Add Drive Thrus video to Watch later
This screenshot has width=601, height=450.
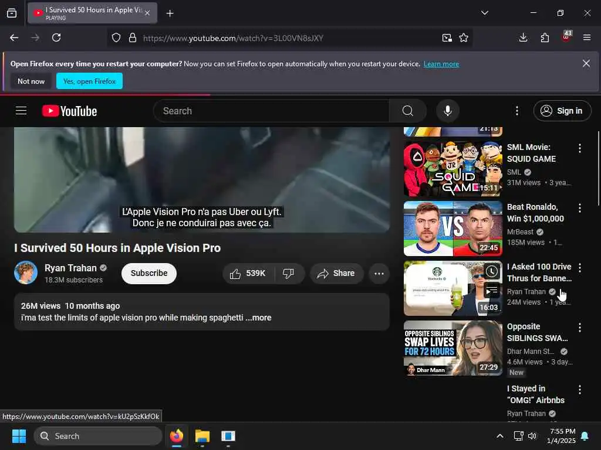click(492, 271)
